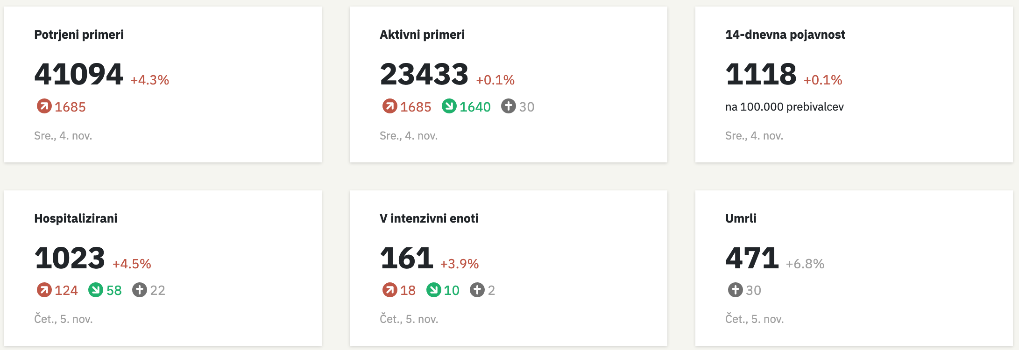Select the 14-dnevna pojavnost heading
Viewport: 1019px width, 350px height.
(785, 35)
